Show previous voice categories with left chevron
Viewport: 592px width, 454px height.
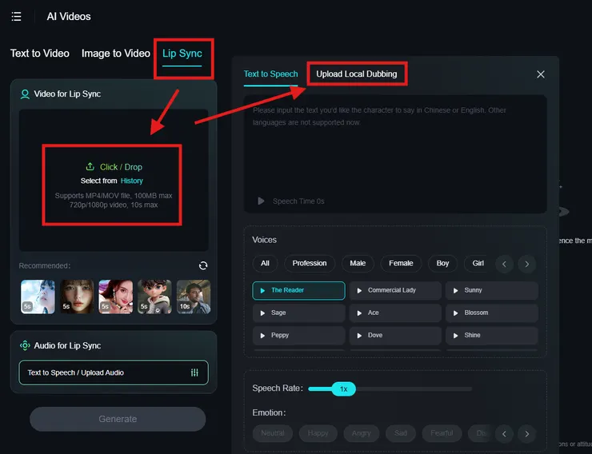pos(504,264)
